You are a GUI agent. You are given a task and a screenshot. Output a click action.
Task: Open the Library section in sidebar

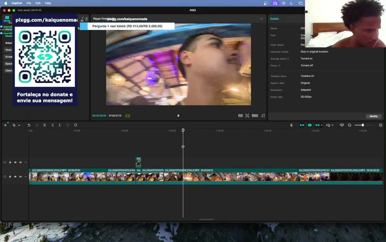coord(9,70)
